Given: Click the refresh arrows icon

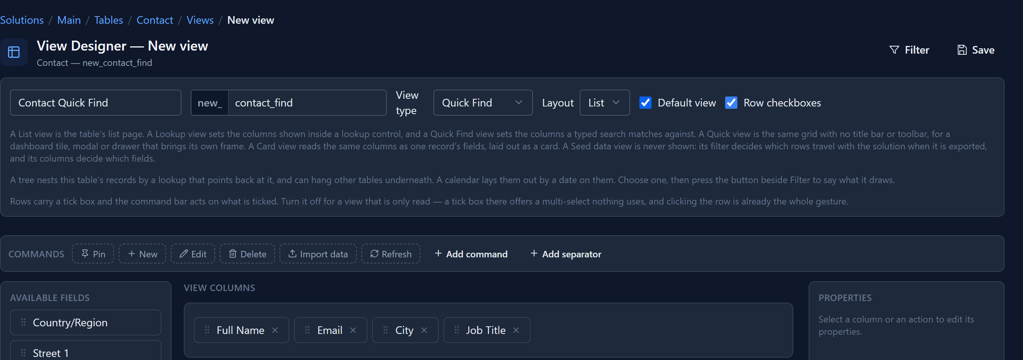Looking at the screenshot, I should [374, 254].
